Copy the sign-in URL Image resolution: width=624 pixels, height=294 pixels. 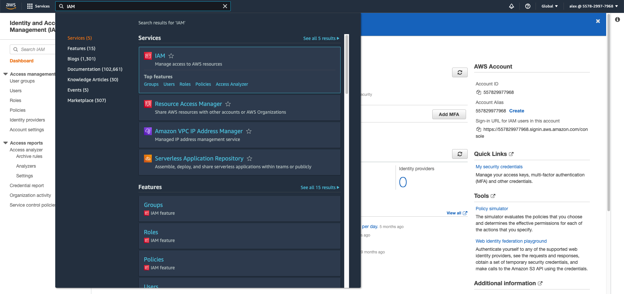point(479,129)
